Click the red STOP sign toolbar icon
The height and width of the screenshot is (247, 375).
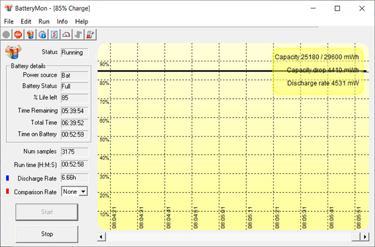coord(18,35)
